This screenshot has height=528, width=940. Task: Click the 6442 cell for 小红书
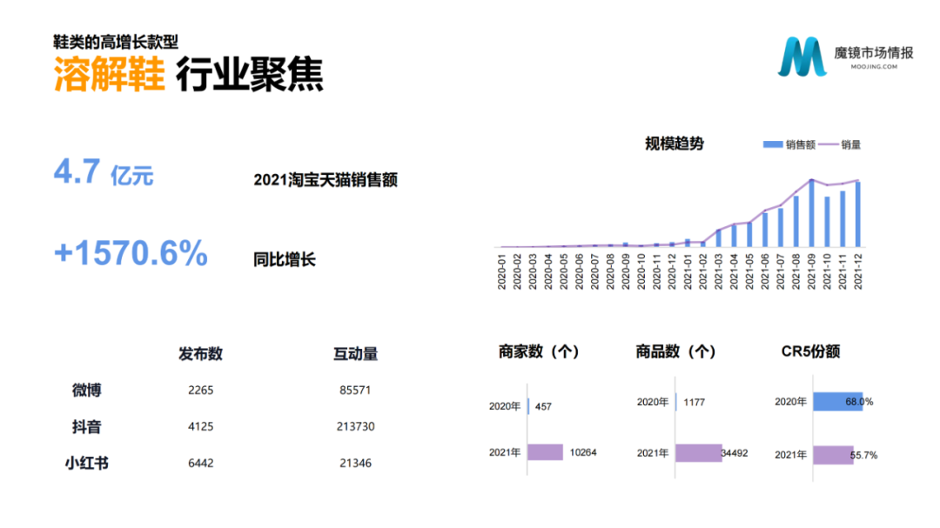(201, 464)
